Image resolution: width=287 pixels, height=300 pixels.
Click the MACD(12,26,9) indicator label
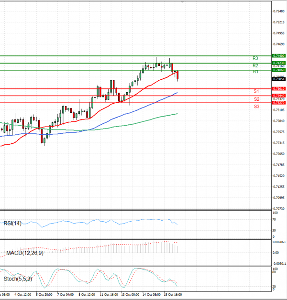point(25,253)
